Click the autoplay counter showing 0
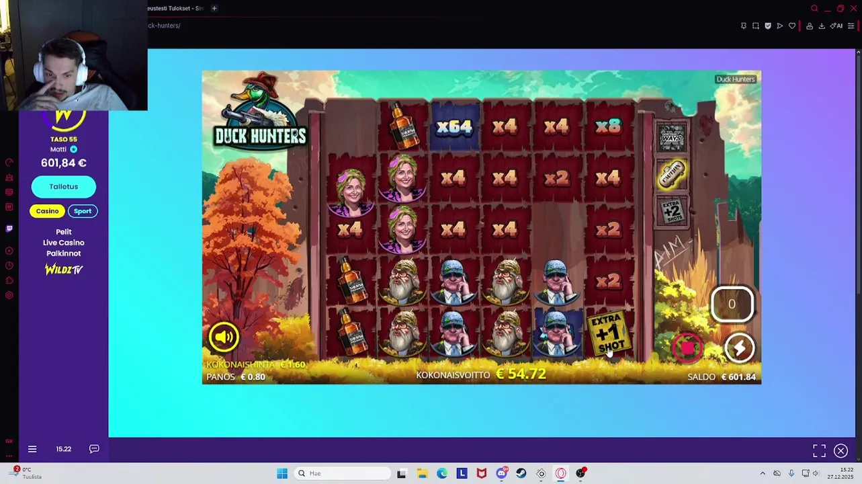Viewport: 862px width, 484px height. pos(732,305)
